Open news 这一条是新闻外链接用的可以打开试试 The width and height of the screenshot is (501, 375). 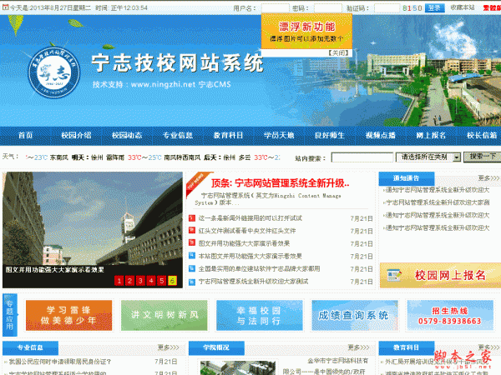click(250, 218)
